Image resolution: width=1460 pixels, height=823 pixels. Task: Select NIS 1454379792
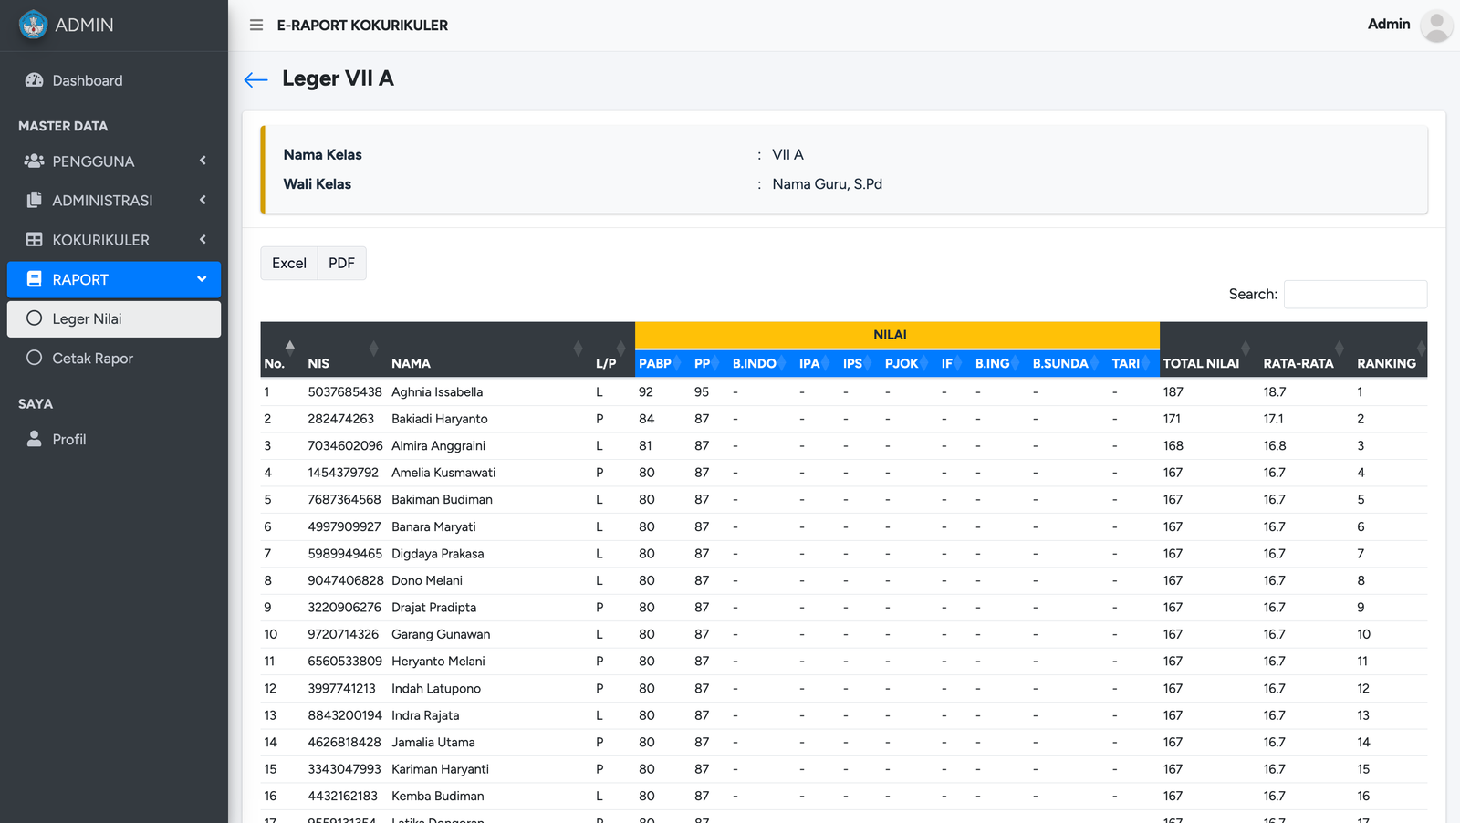coord(343,473)
